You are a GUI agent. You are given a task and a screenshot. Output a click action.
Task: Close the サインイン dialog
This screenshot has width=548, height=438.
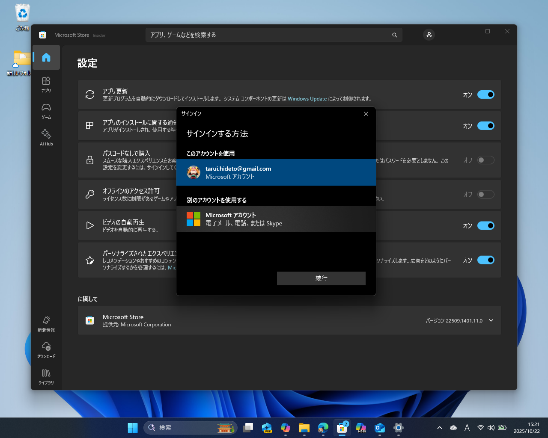coord(366,114)
